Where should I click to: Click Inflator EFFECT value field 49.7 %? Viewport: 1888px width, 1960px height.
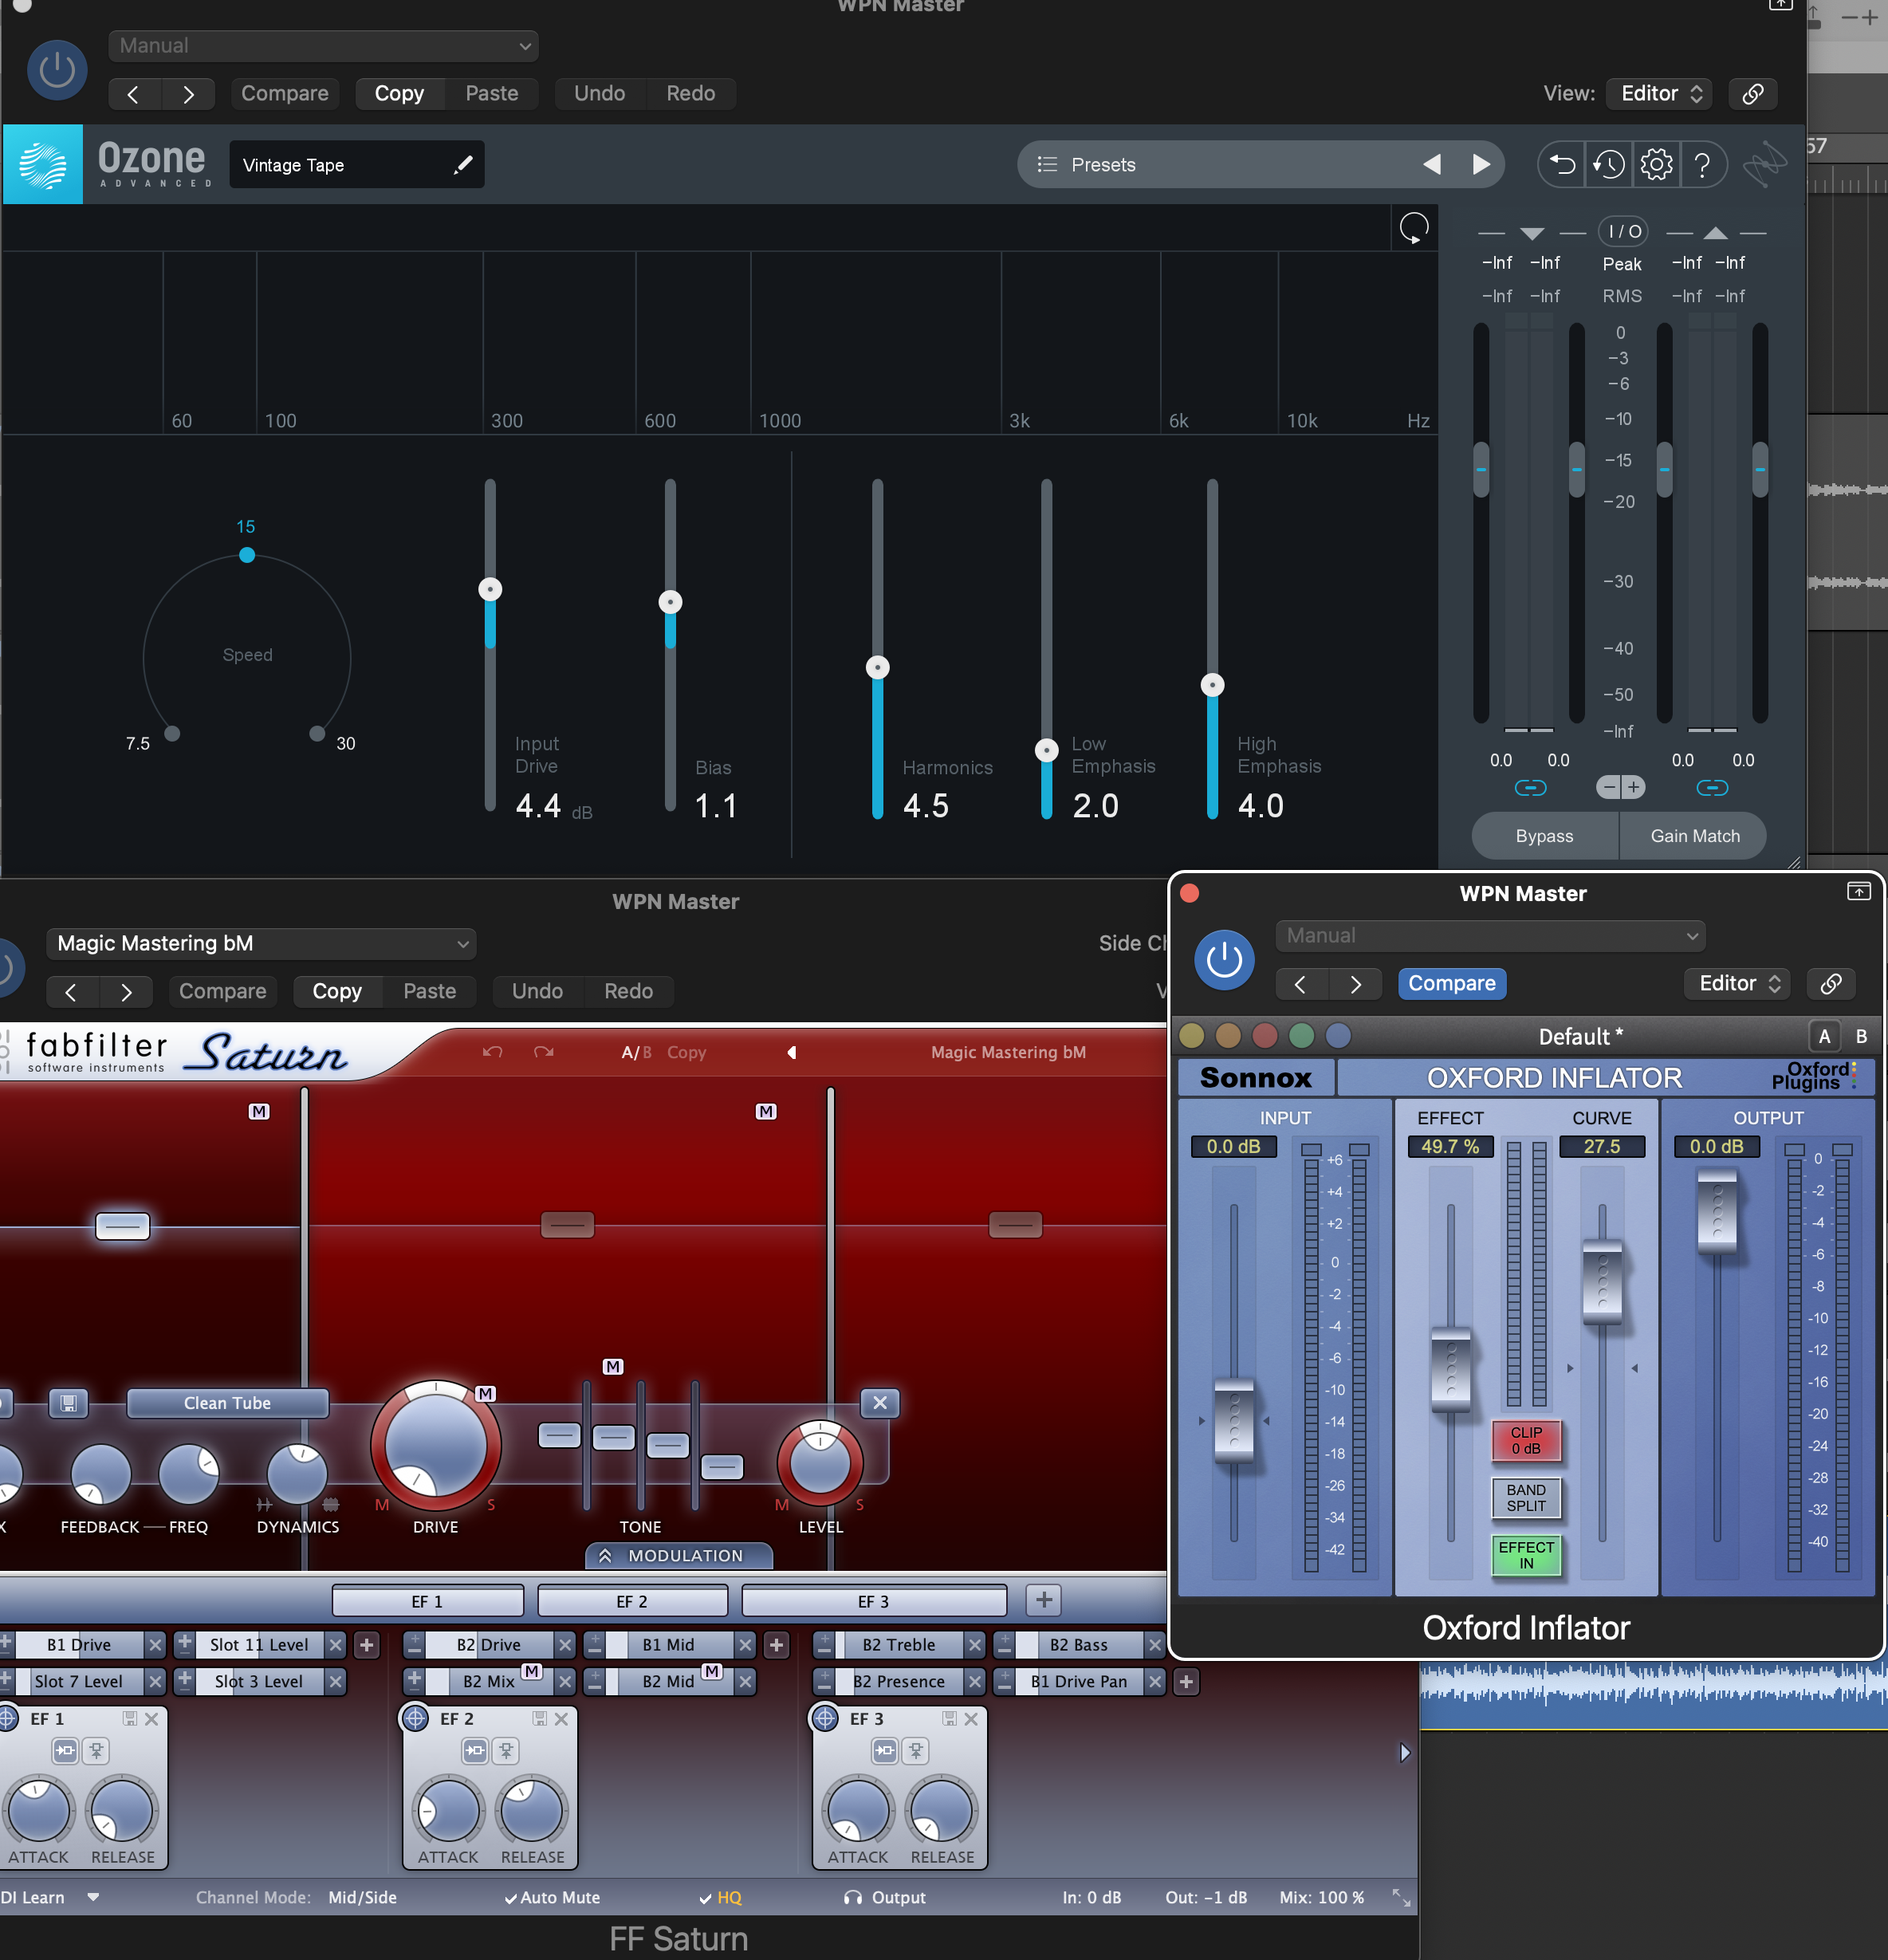click(1450, 1147)
